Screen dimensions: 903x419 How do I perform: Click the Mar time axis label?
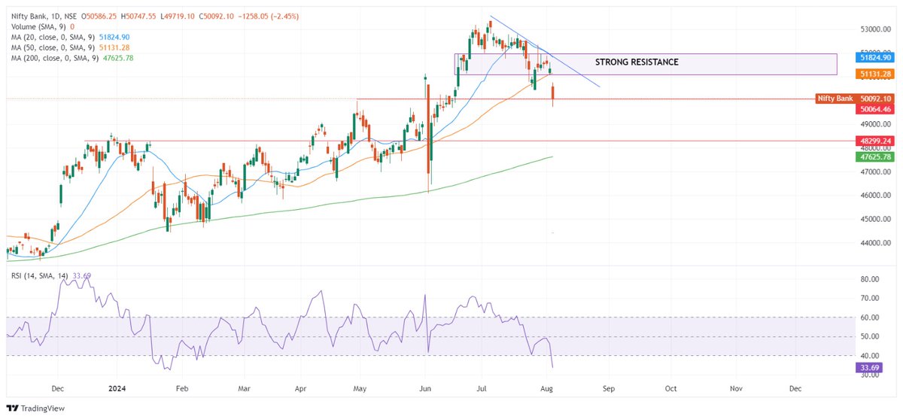pyautogui.click(x=244, y=390)
